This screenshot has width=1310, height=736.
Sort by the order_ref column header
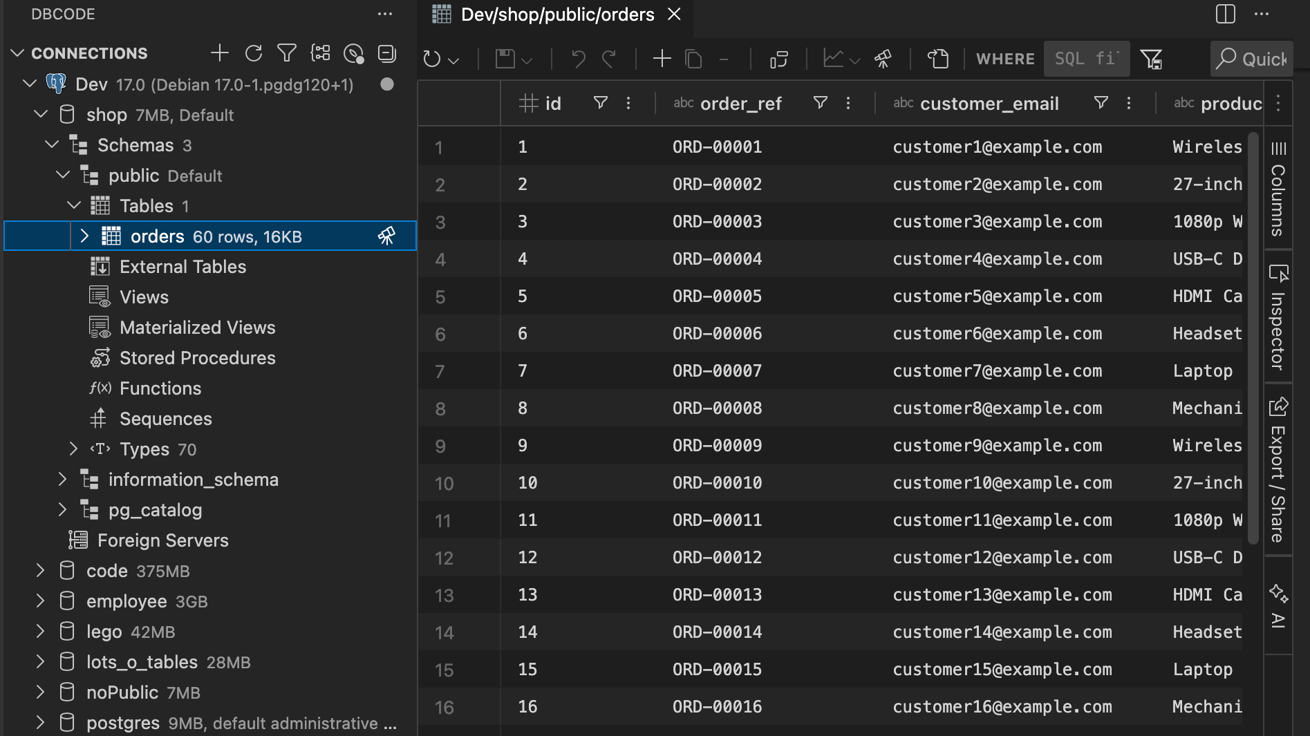click(741, 104)
